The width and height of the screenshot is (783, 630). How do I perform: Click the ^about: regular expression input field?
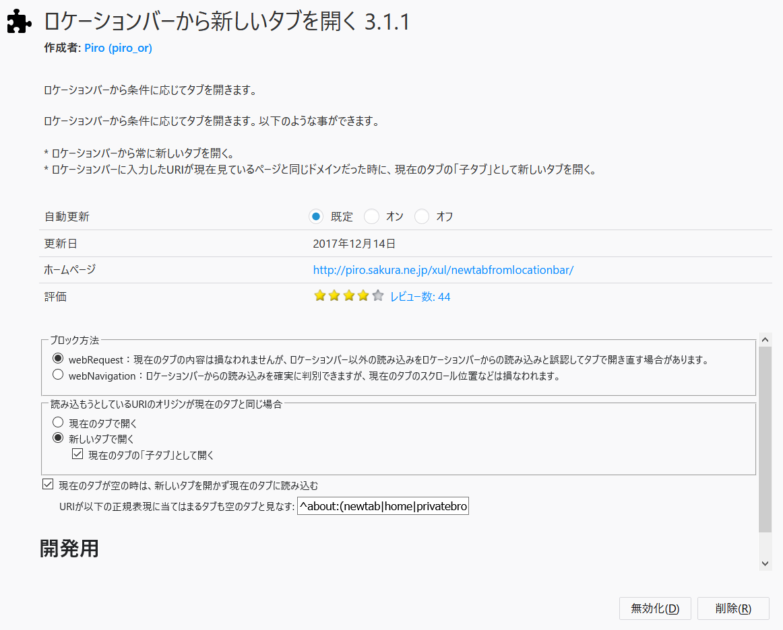coord(383,506)
